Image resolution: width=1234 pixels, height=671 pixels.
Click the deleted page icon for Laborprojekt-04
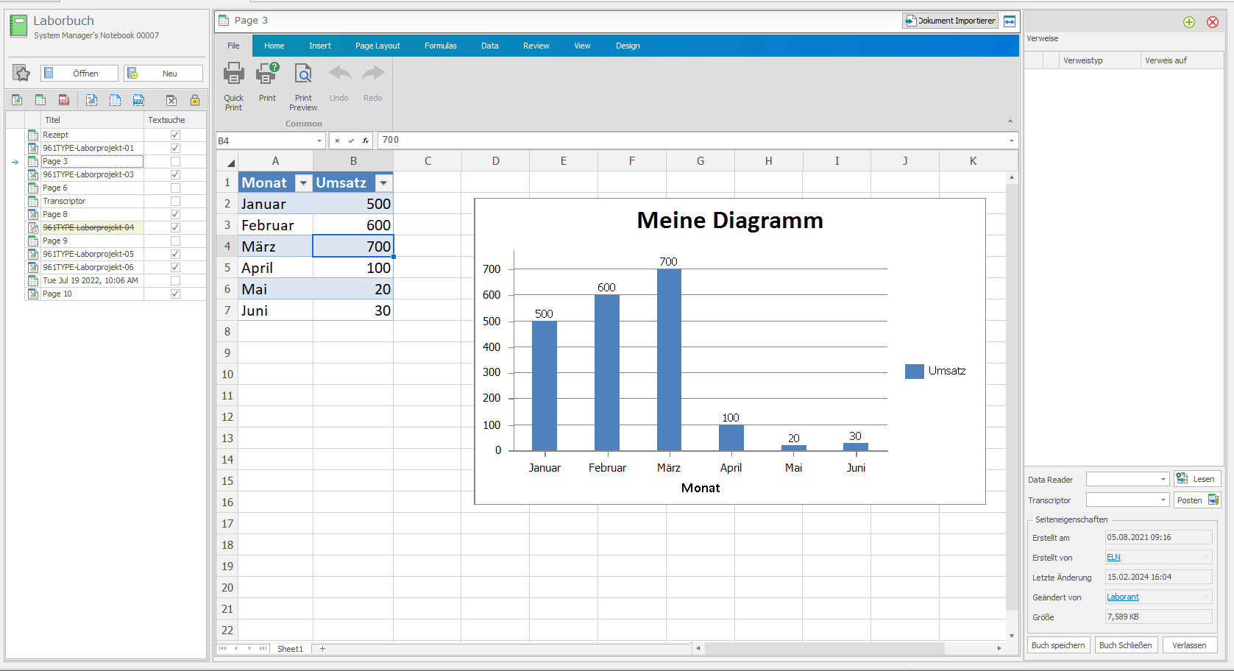coord(33,227)
